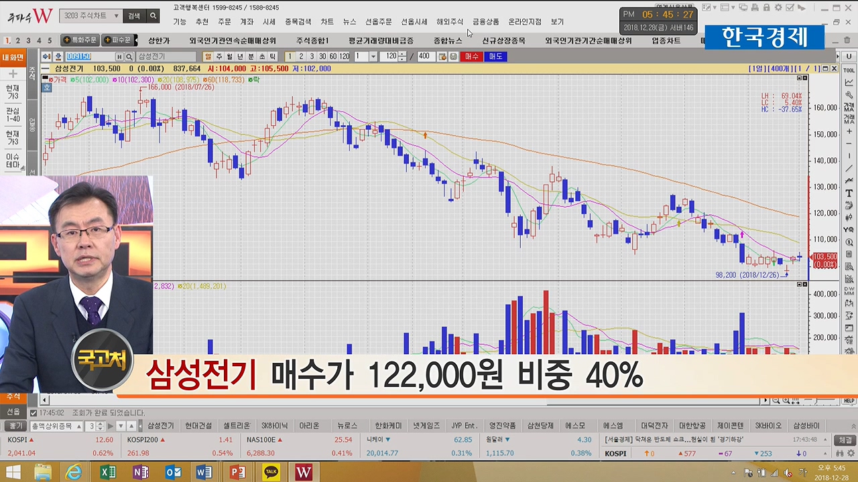Switch chart to 주 (weekly) period

click(x=219, y=57)
